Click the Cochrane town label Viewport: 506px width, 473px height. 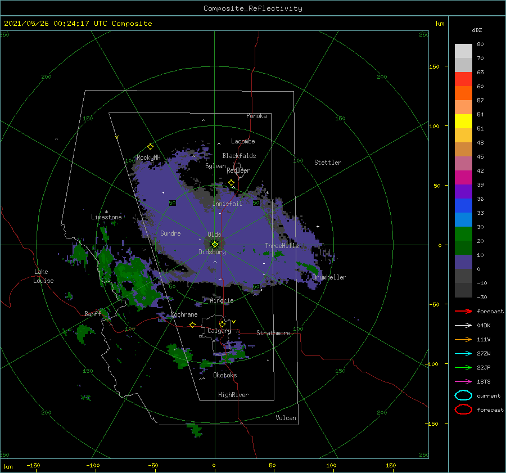click(x=184, y=314)
